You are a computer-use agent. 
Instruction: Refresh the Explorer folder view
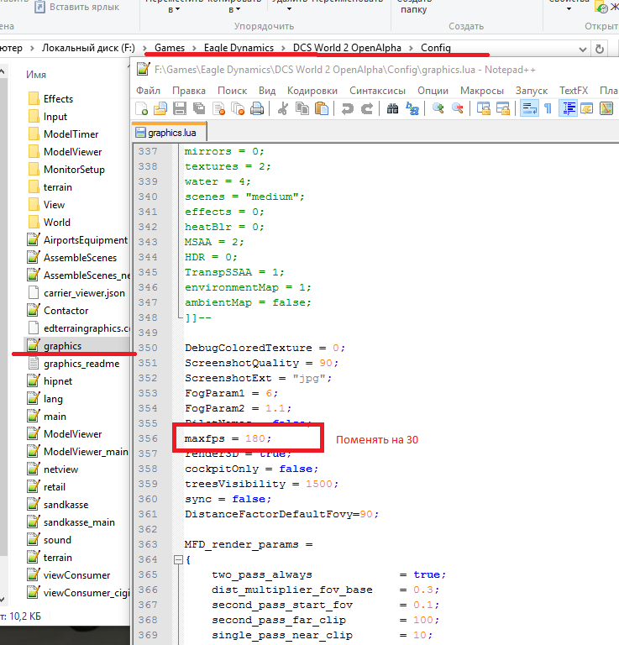pyautogui.click(x=600, y=49)
